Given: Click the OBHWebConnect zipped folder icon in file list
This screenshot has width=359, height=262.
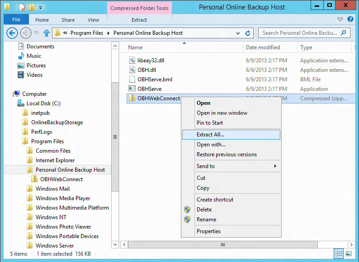Looking at the screenshot, I should (x=132, y=98).
